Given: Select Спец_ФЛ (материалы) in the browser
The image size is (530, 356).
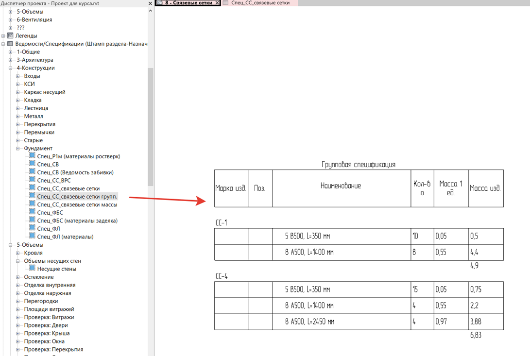Looking at the screenshot, I should [x=65, y=237].
